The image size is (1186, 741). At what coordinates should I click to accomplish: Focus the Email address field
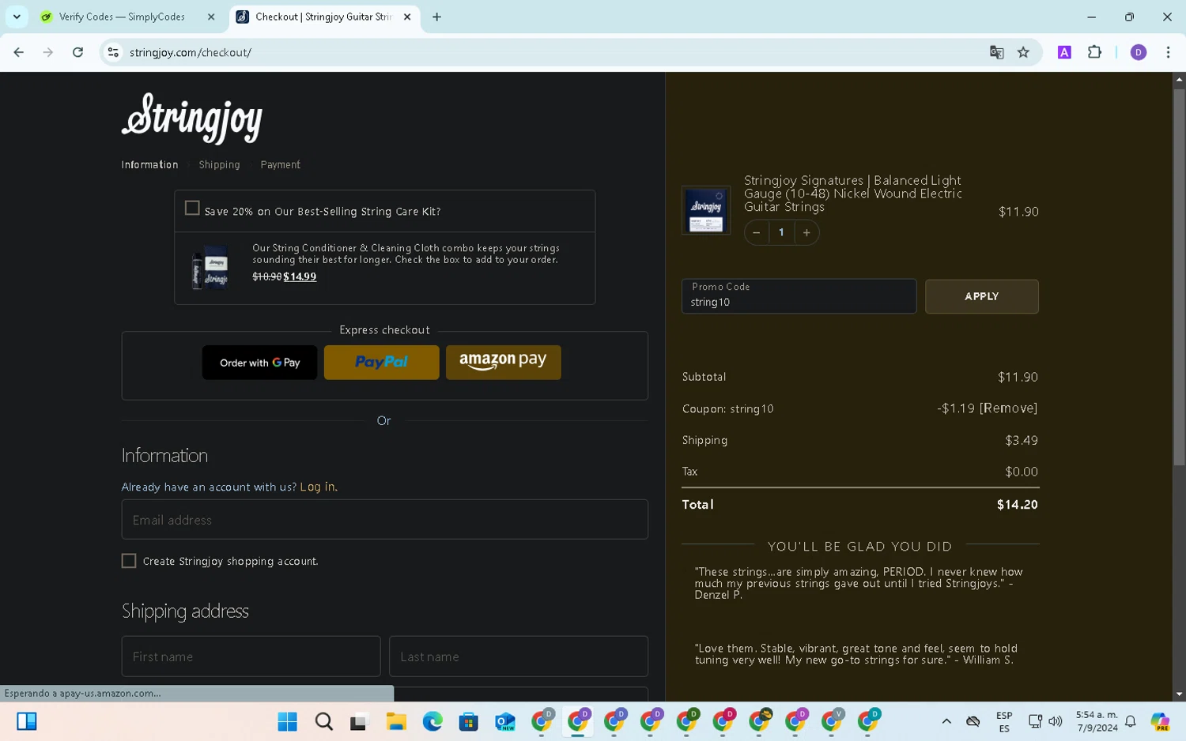click(x=384, y=519)
